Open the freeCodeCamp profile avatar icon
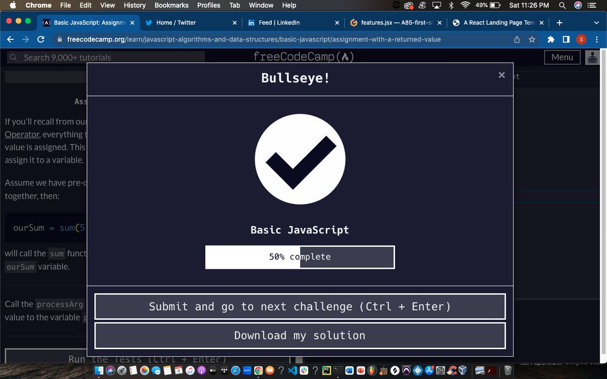Screen dimensions: 607x379 click(591, 58)
